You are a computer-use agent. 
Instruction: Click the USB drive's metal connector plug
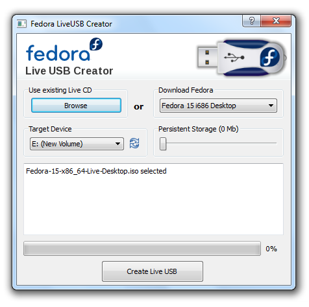pos(208,58)
